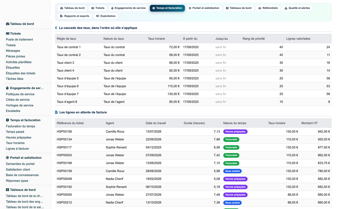Open the Qualité et alertes tab

tap(297, 8)
